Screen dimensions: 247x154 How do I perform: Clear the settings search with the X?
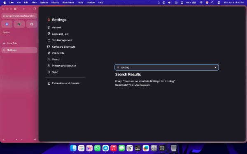coord(215,67)
